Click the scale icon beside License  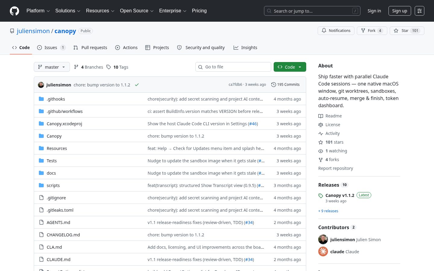click(x=321, y=125)
